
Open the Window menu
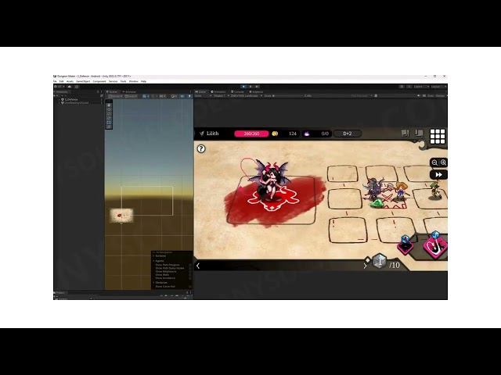click(x=134, y=81)
